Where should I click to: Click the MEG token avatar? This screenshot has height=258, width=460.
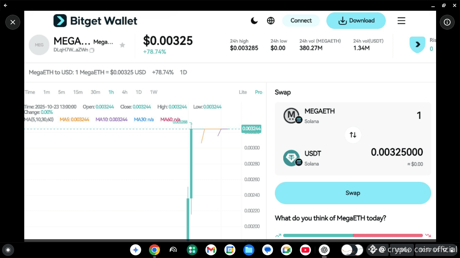[39, 45]
